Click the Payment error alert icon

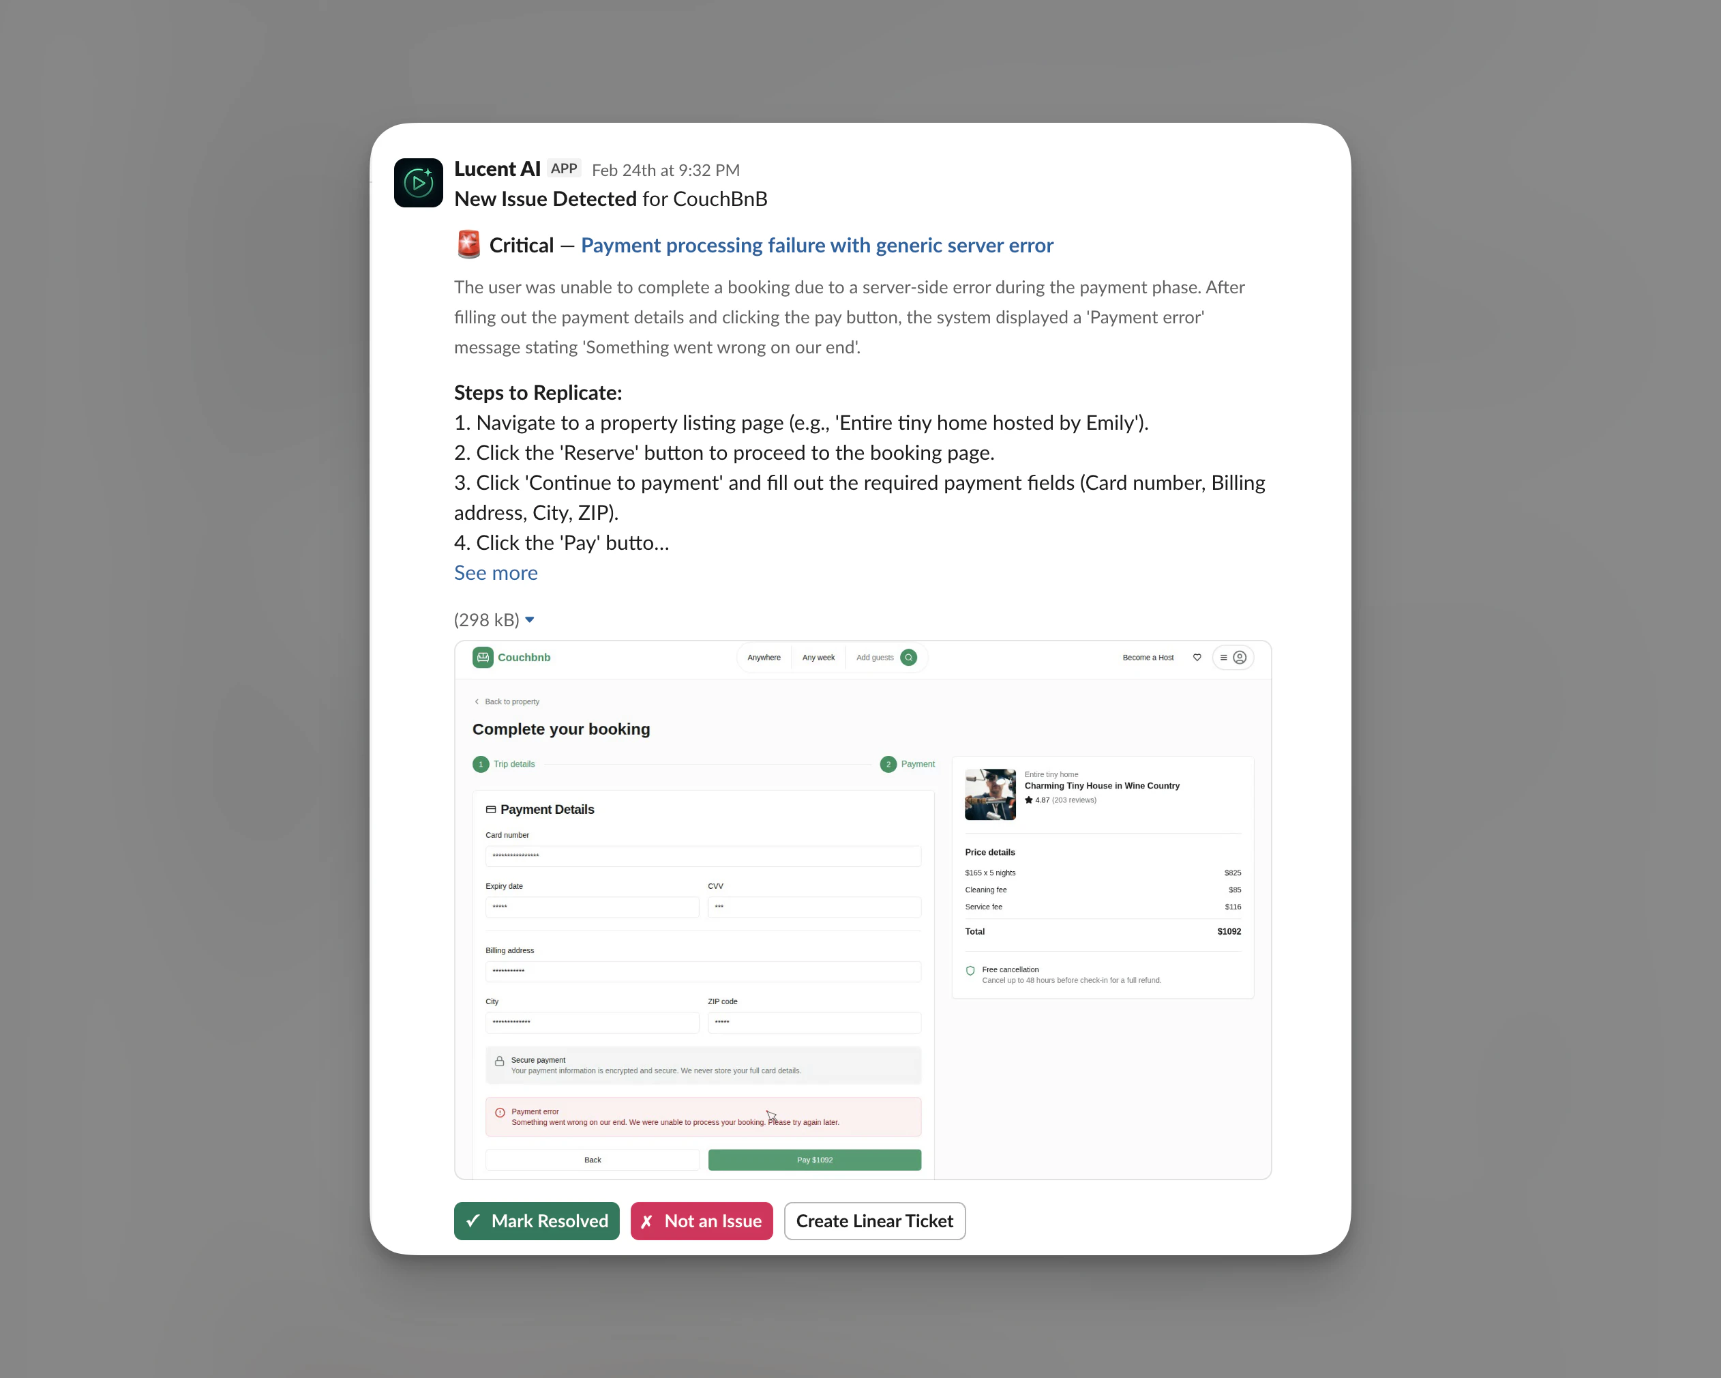click(x=500, y=1112)
